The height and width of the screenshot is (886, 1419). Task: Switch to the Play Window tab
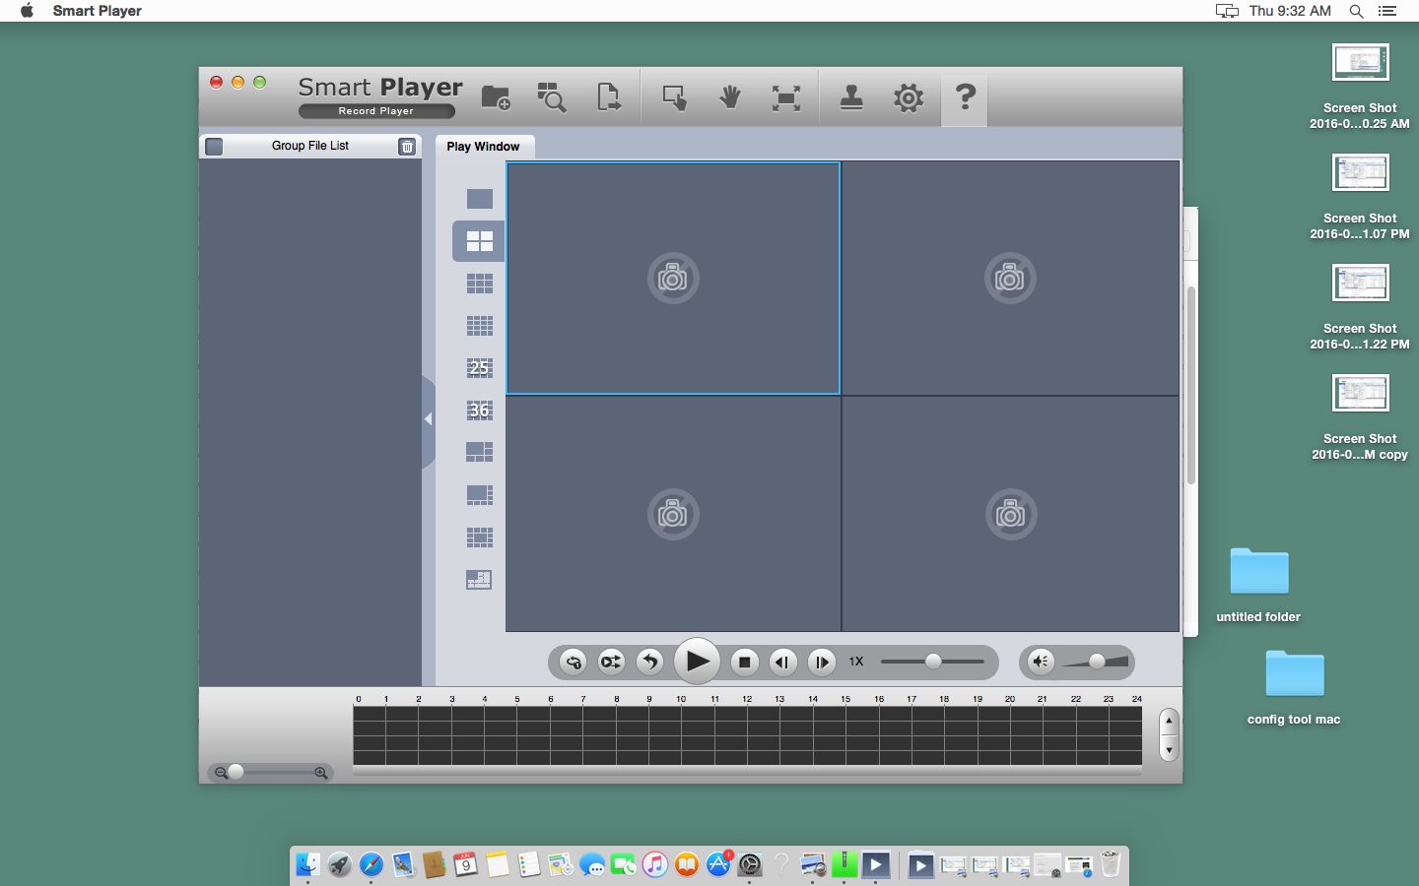[x=483, y=147]
